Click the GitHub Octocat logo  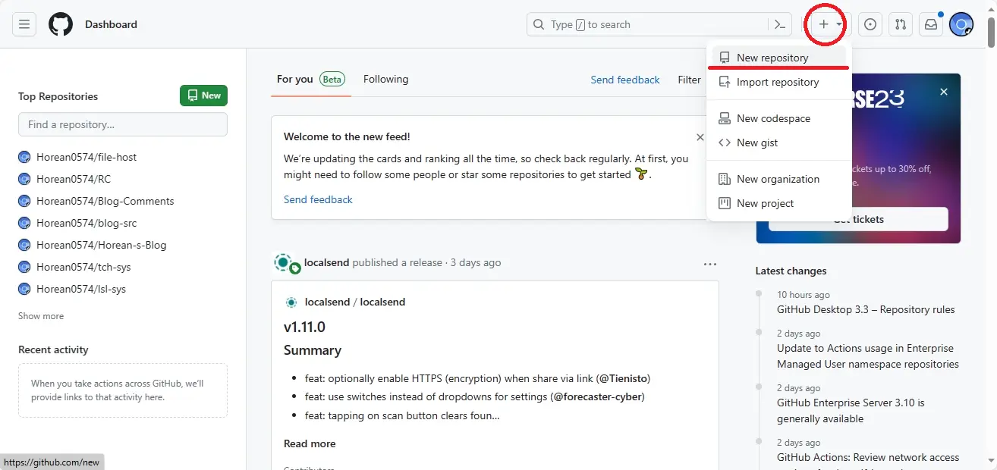61,24
